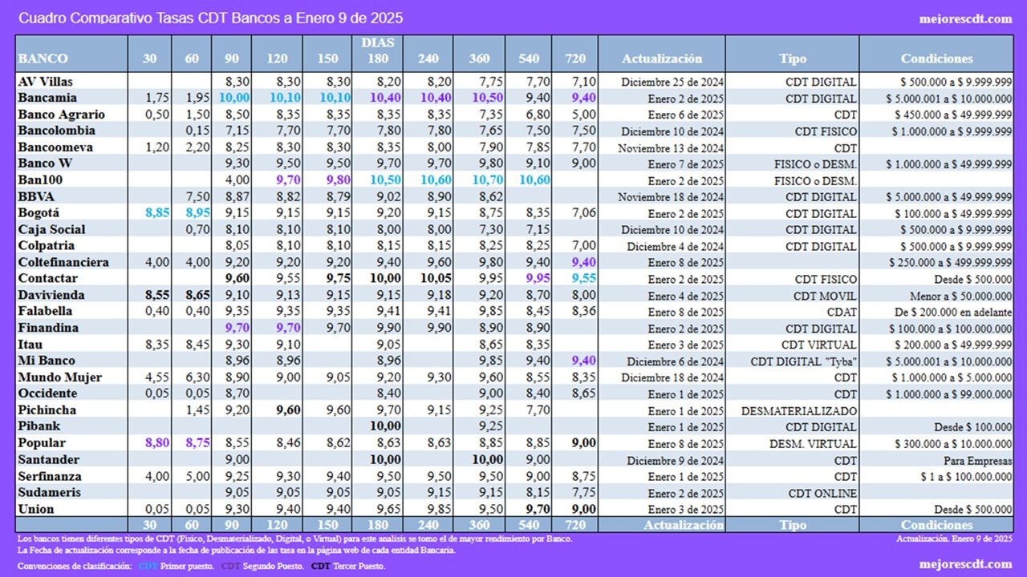Click the DIAS 180 column header
1027x577 pixels.
[x=378, y=50]
